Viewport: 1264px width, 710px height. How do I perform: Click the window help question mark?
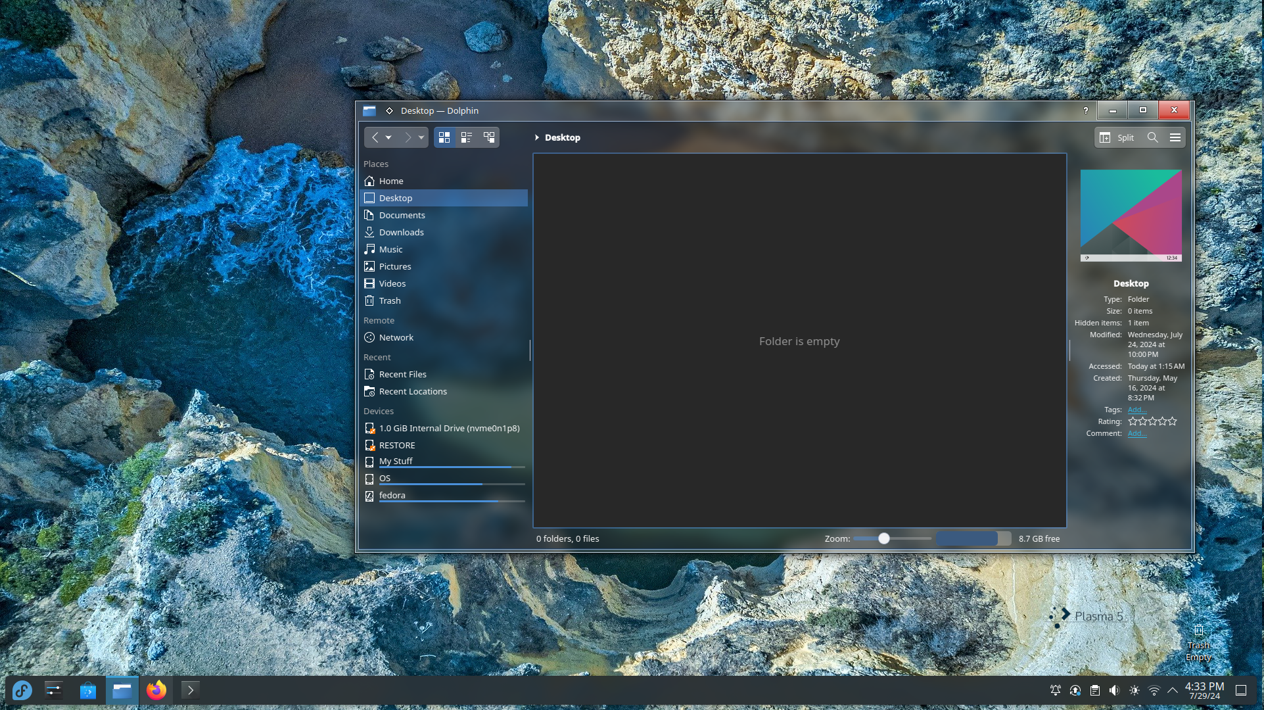[1086, 110]
